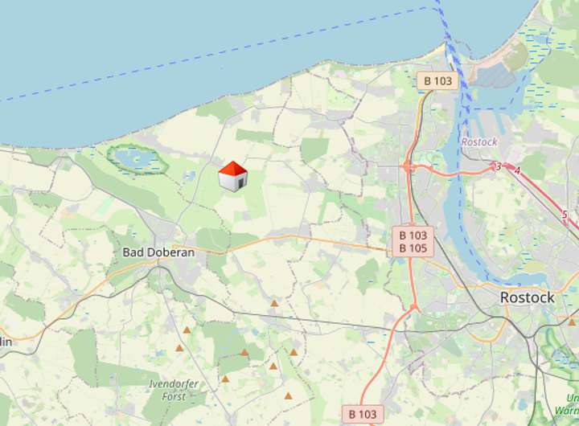Image resolution: width=579 pixels, height=426 pixels.
Task: Select the B 103 shield on the southern road
Action: tap(363, 414)
